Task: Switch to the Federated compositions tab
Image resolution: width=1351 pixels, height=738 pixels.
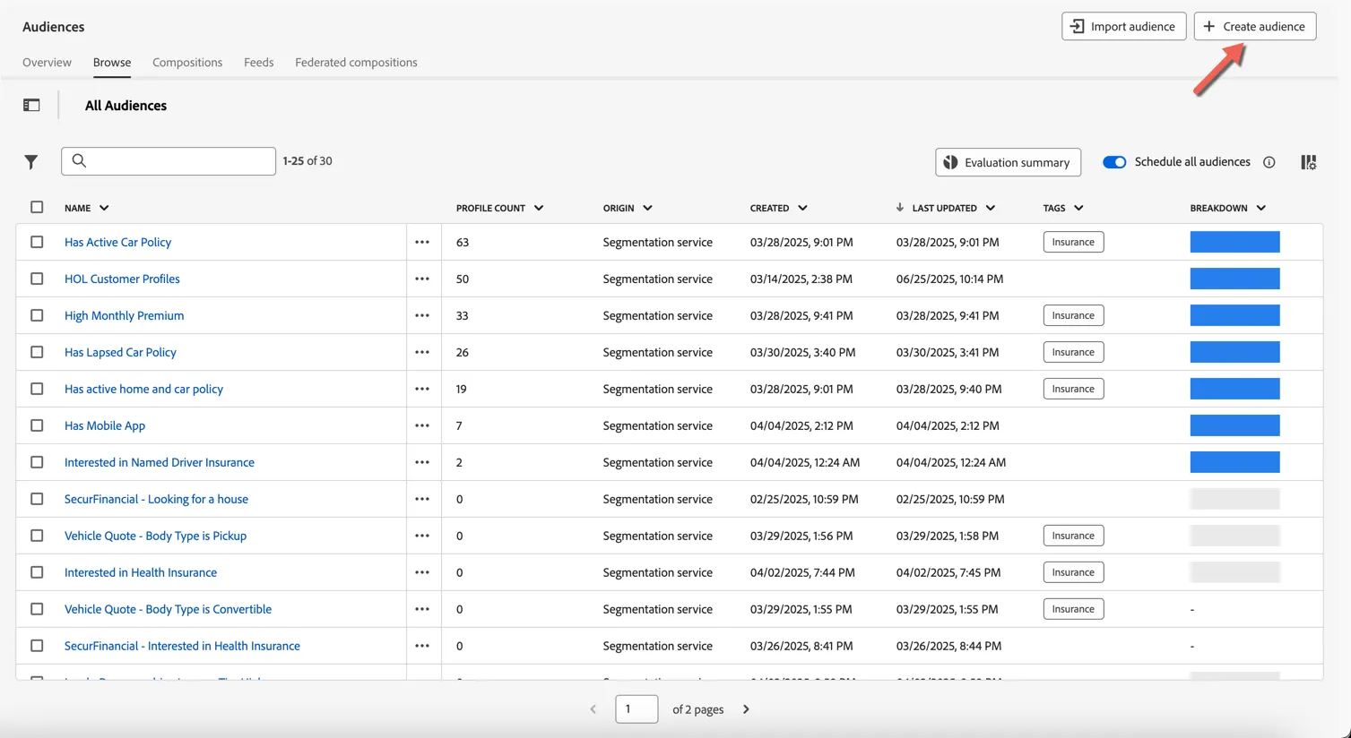Action: point(356,63)
